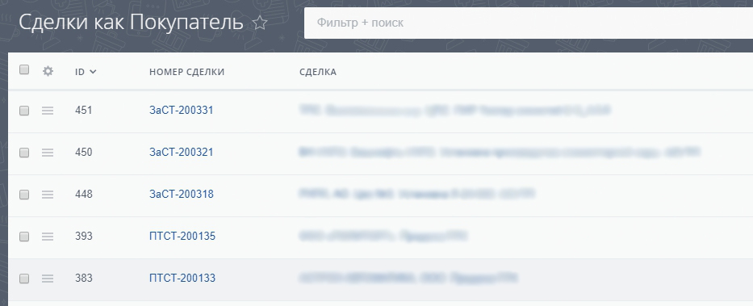Check the row with ID 450
Viewport: 753px width, 306px height.
pyautogui.click(x=24, y=153)
